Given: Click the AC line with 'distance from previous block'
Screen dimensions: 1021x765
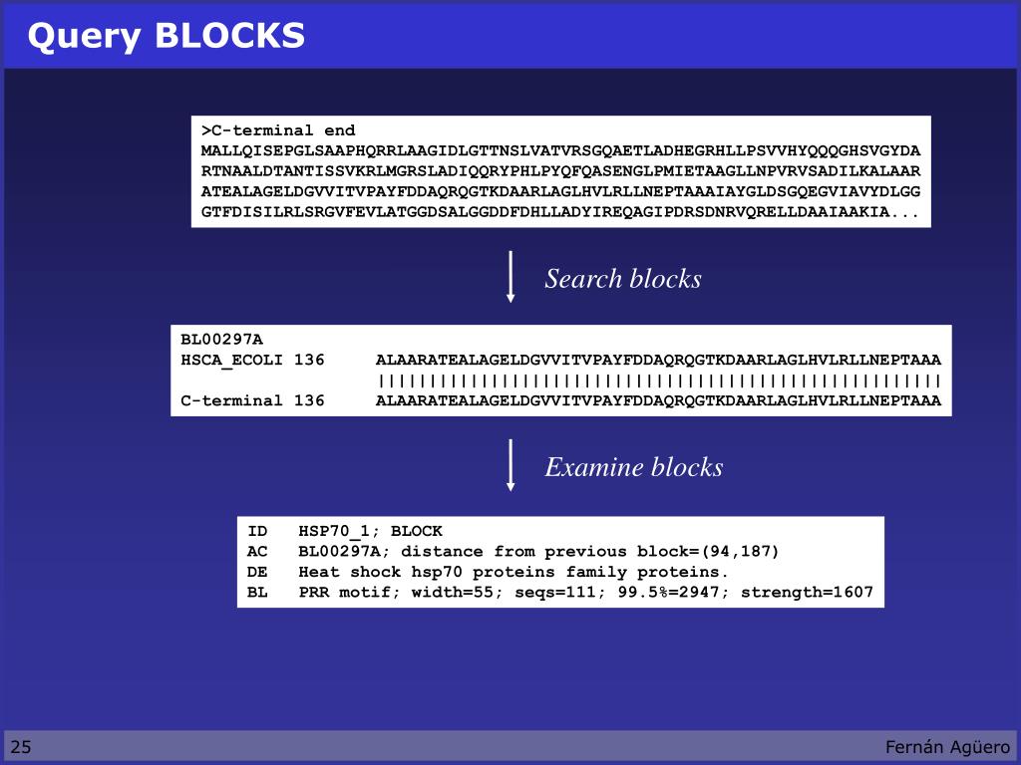Looking at the screenshot, I should coord(513,552).
